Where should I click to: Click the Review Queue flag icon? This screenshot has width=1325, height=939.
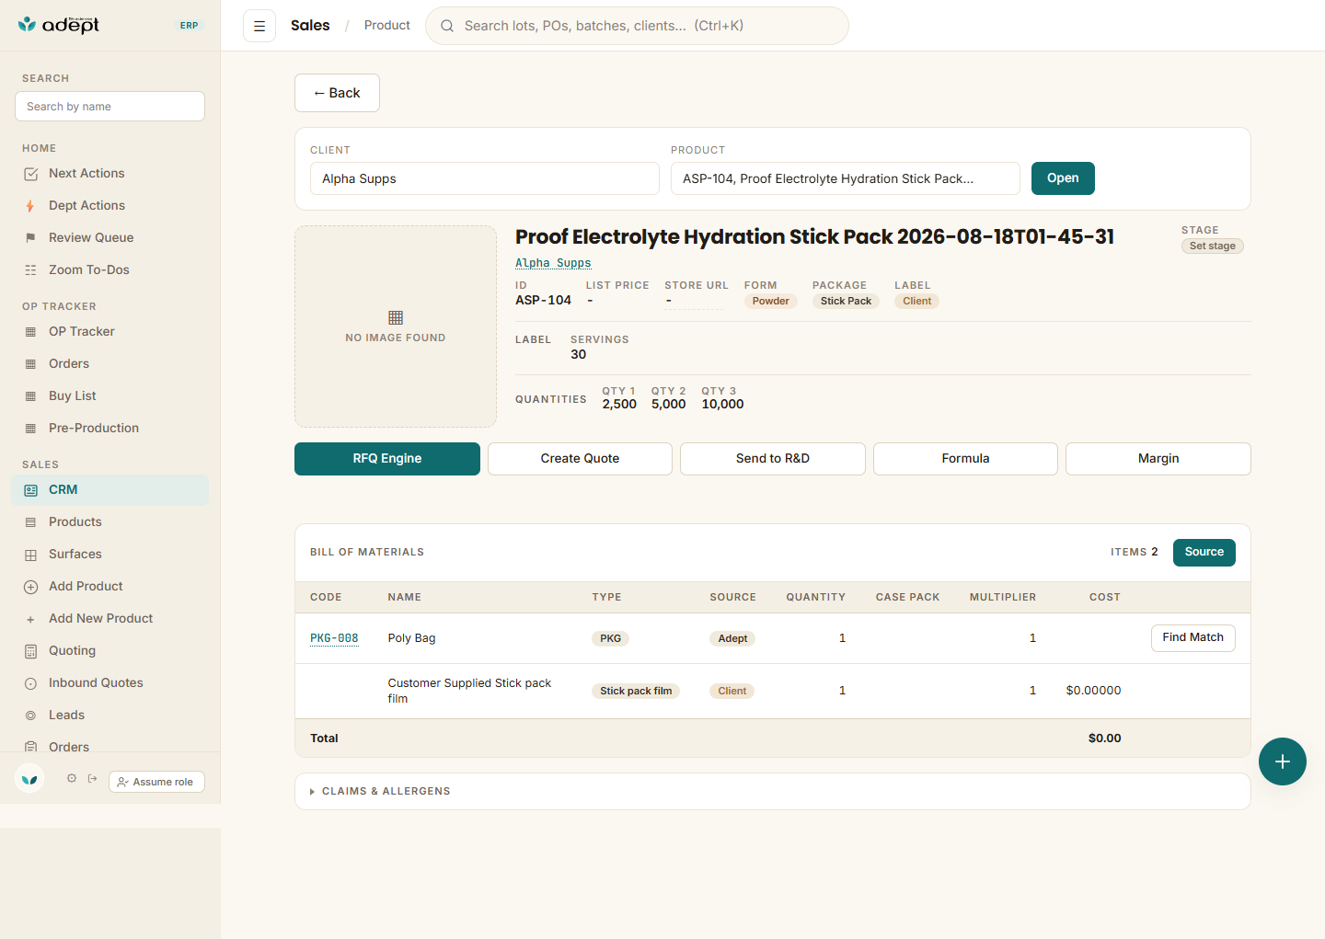tap(30, 238)
